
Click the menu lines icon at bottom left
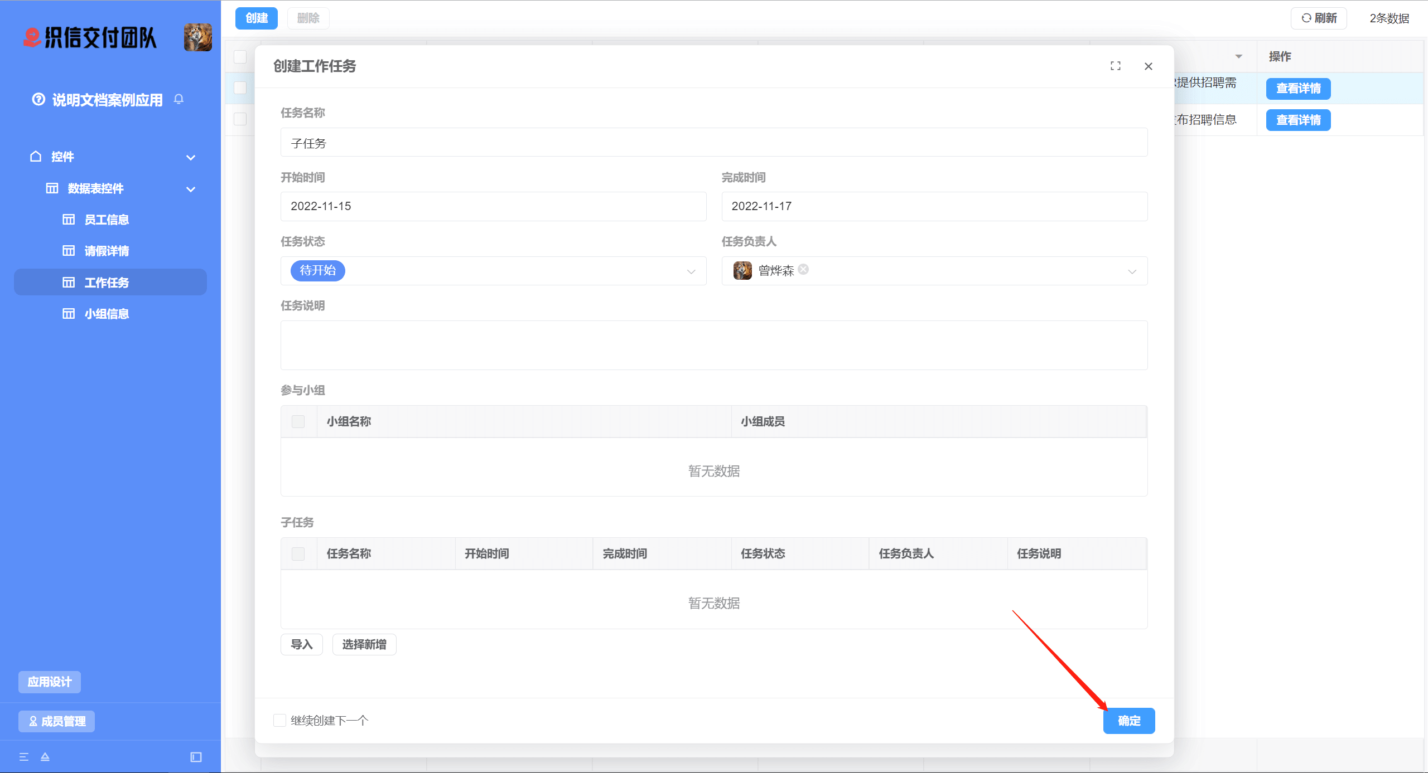24,757
